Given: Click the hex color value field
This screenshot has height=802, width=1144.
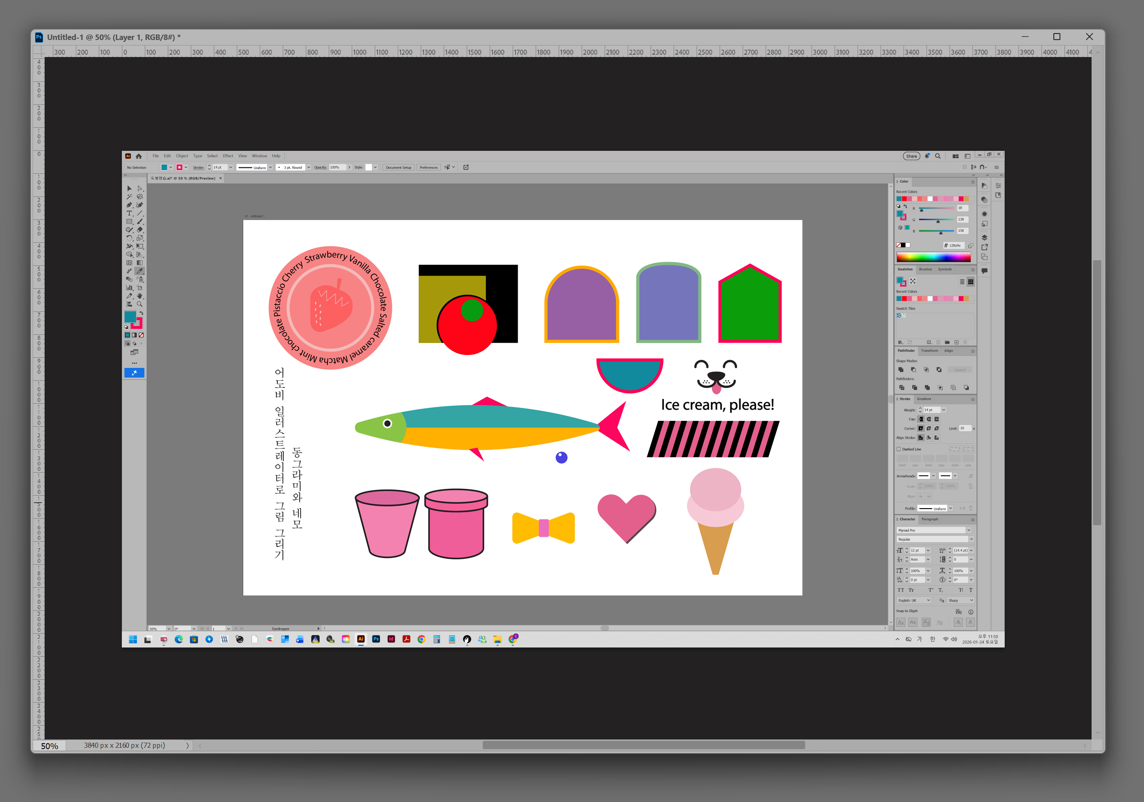Looking at the screenshot, I should point(954,245).
